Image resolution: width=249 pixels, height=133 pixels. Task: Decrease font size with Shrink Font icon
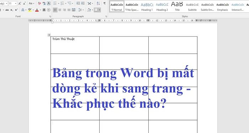pos(24,3)
